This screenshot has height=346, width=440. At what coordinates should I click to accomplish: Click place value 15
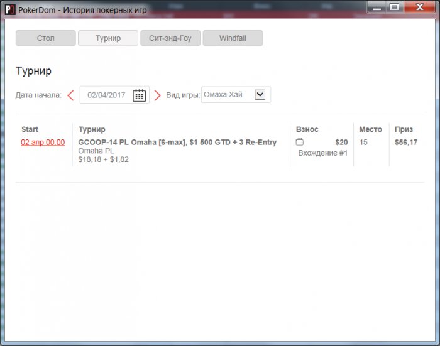[363, 143]
